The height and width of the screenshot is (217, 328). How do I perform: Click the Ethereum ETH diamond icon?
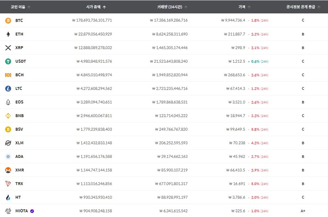(8, 34)
